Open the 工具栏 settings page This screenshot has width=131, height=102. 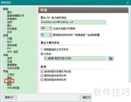tap(11, 75)
